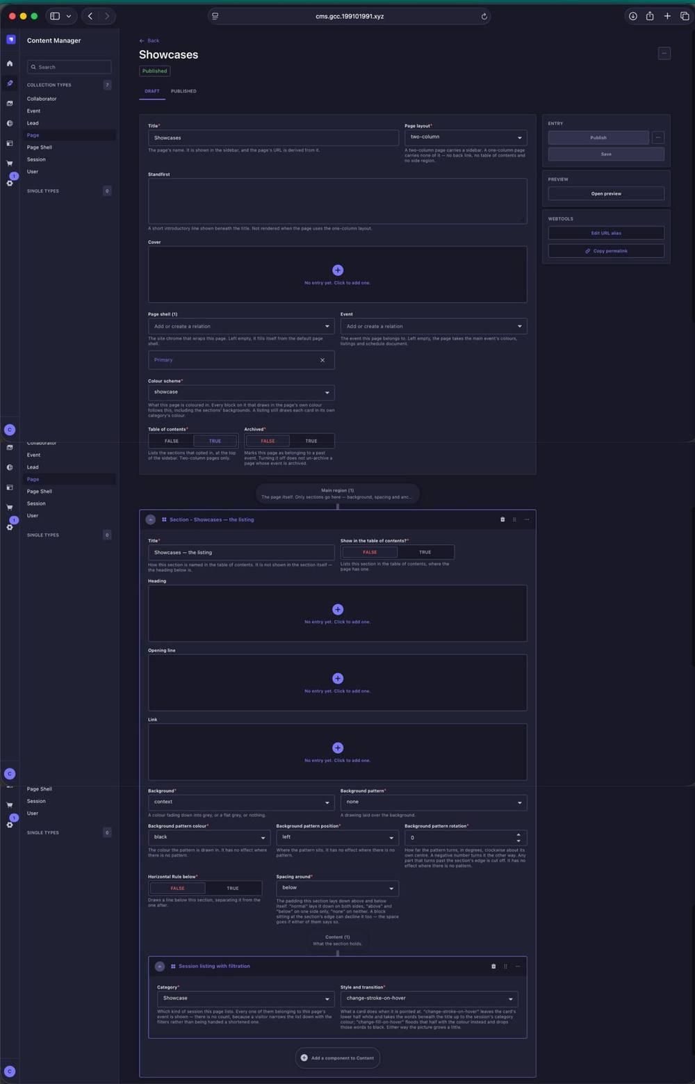
Task: Open the Category dropdown showing Showcase
Action: [x=245, y=998]
